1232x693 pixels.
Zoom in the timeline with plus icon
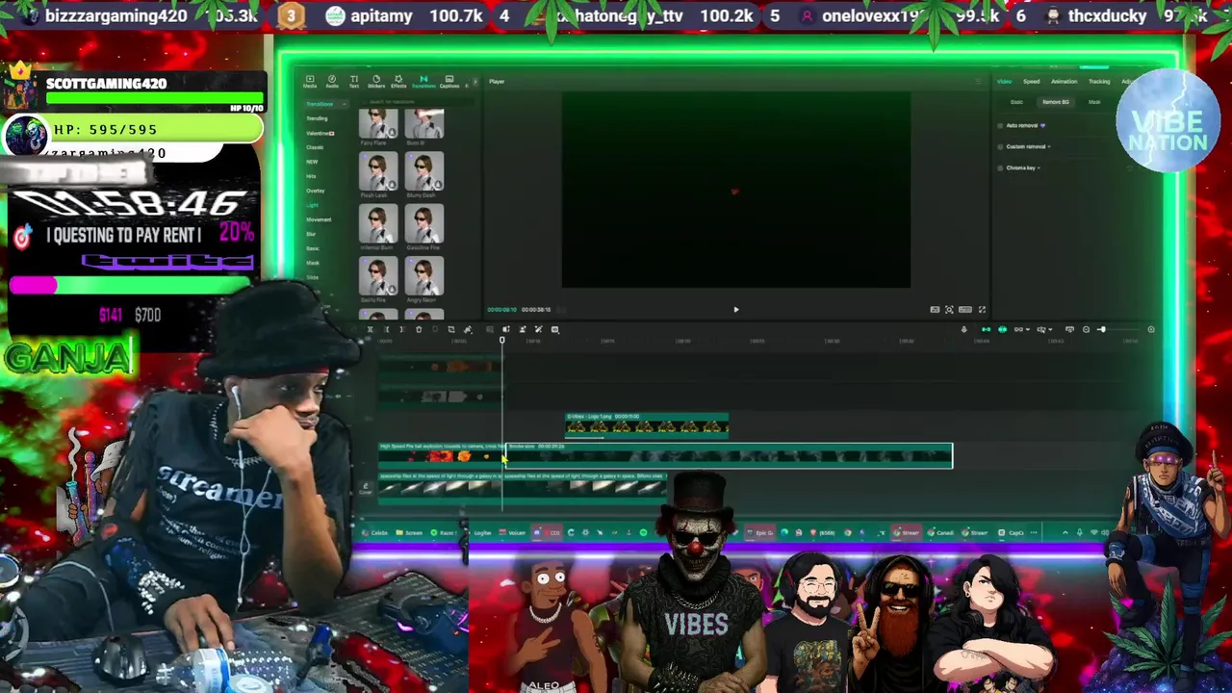tap(1151, 329)
